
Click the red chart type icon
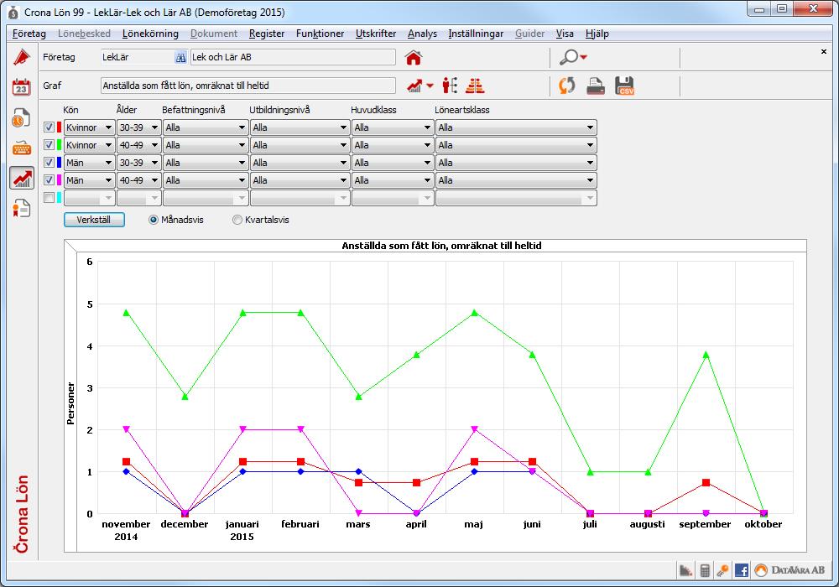[x=414, y=86]
